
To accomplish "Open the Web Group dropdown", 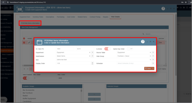I will pos(153,56).
